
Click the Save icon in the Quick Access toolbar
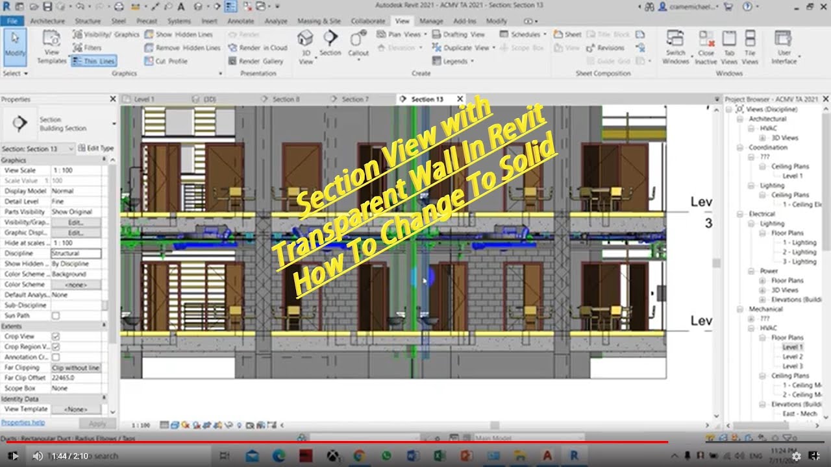pyautogui.click(x=47, y=6)
